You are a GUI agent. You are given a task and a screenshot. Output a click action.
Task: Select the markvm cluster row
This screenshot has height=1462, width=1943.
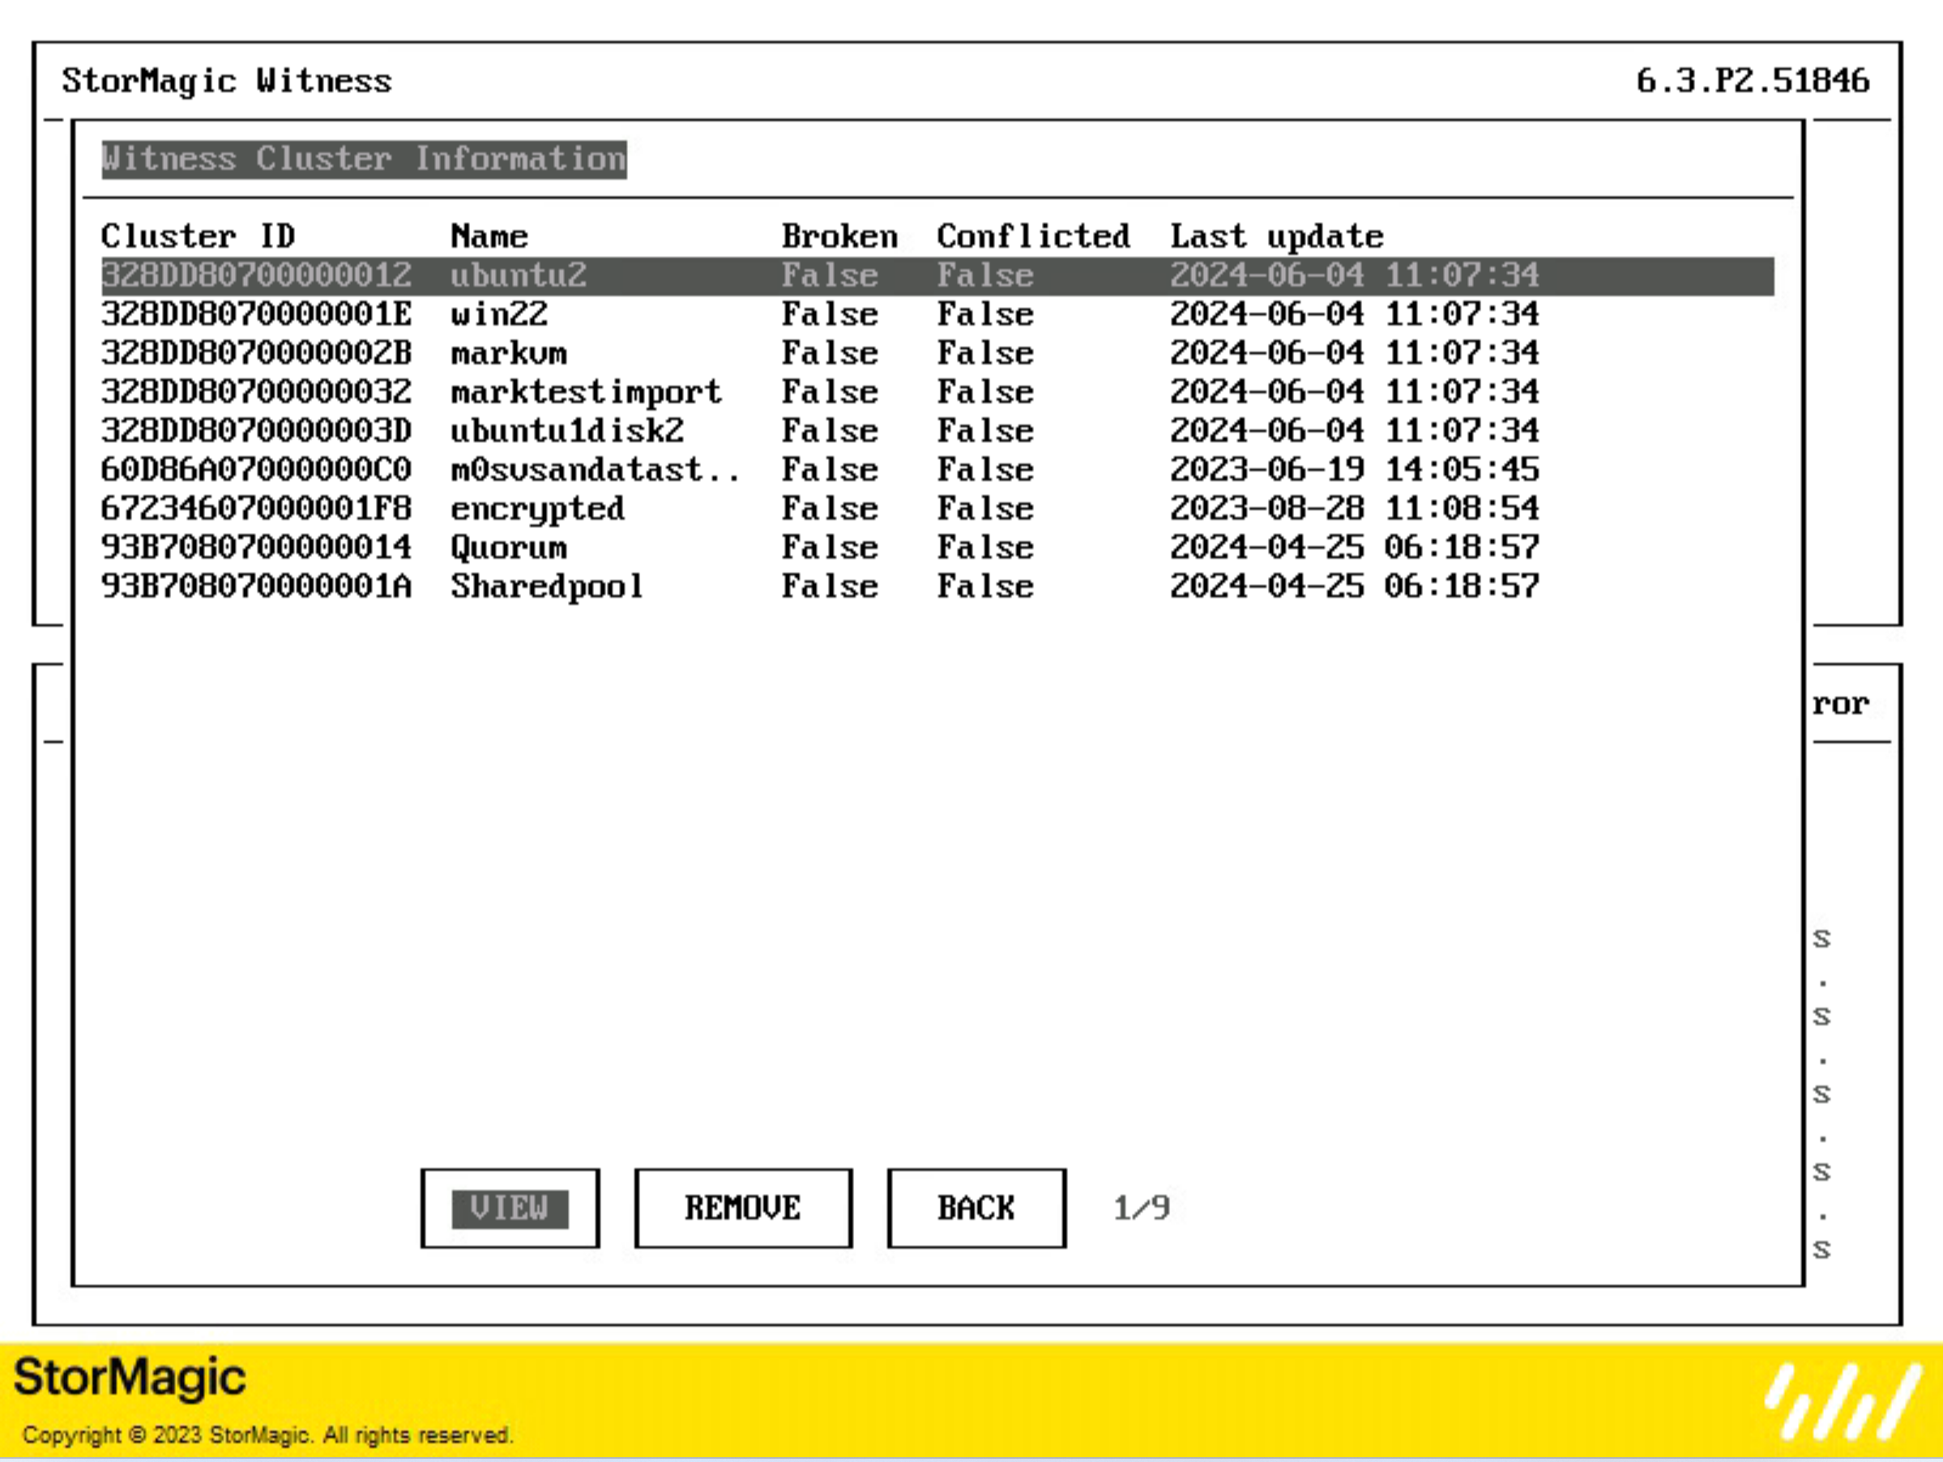(x=937, y=353)
